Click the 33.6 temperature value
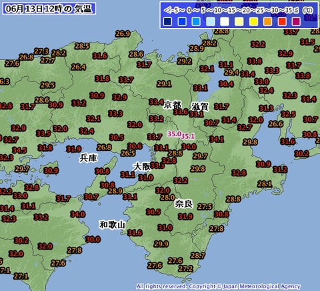 [x=181, y=111]
